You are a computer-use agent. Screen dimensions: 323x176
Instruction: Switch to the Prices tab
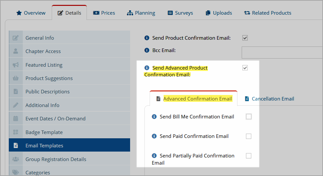[104, 13]
